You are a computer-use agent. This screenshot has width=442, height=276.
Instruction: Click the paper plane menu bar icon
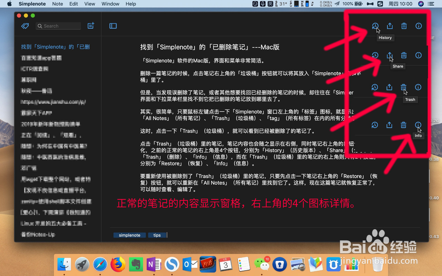point(337,4)
